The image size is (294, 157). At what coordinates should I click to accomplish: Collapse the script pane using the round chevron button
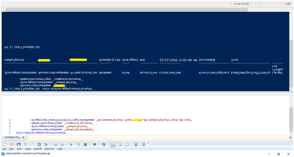(291, 138)
